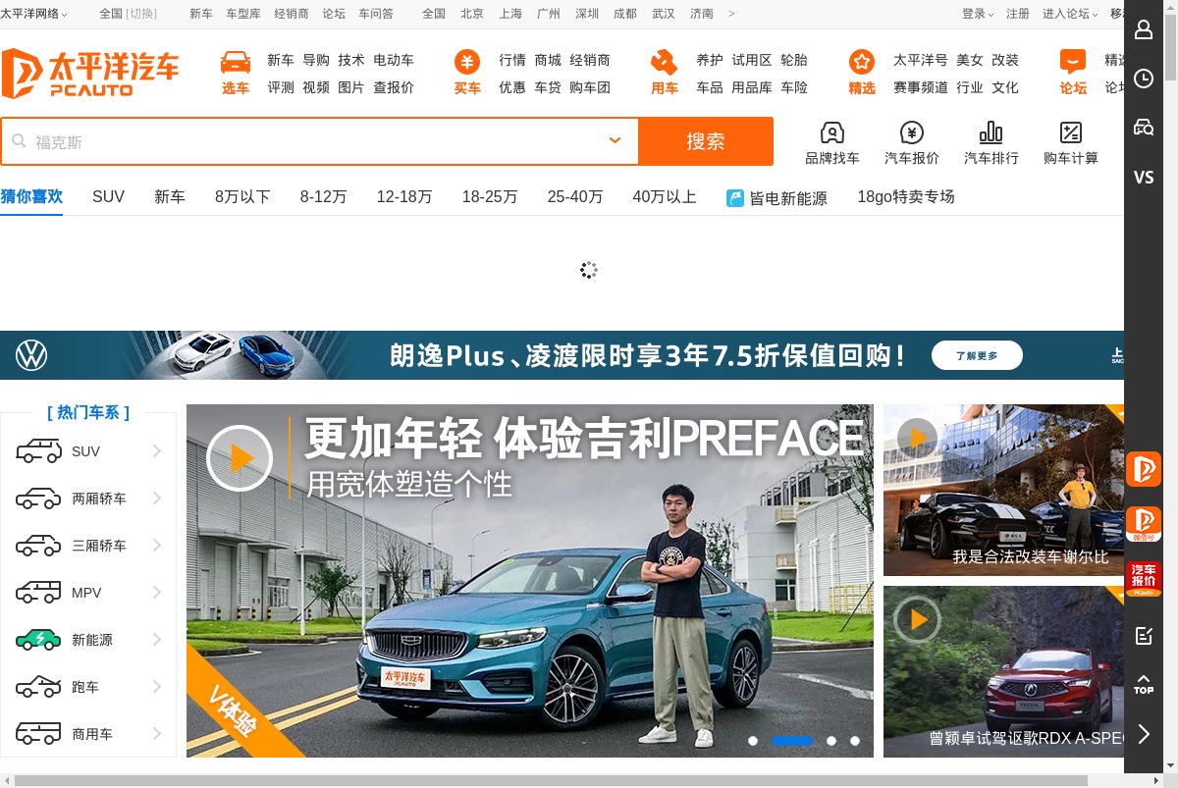Click the 微信号 sidebar icon
The height and width of the screenshot is (788, 1178).
click(1144, 524)
